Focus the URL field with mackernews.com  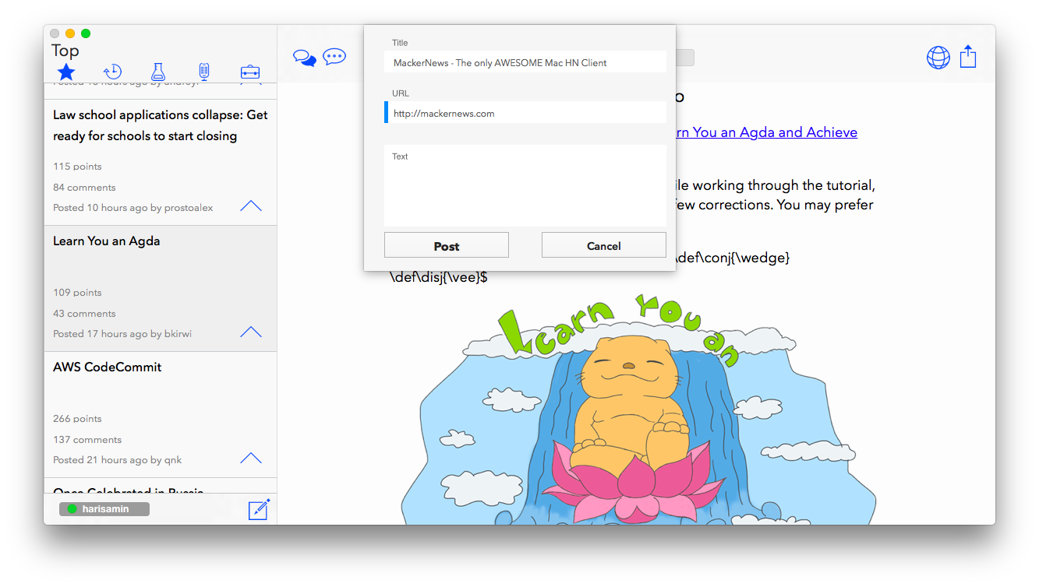[x=525, y=113]
